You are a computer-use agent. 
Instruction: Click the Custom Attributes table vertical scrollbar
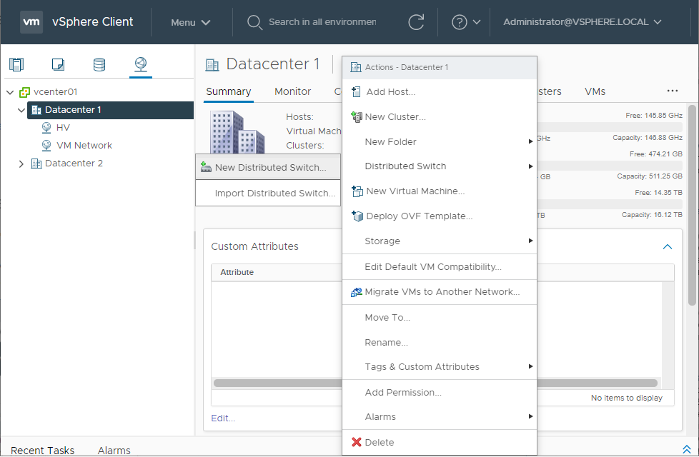tap(668, 335)
